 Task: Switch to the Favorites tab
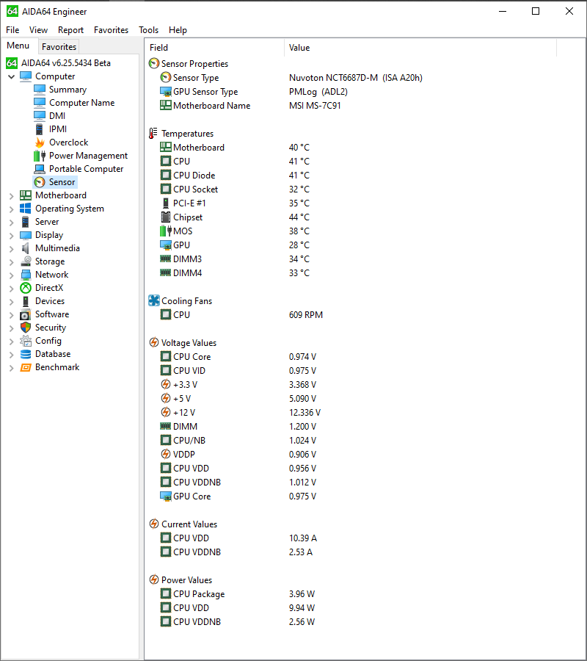click(x=59, y=47)
